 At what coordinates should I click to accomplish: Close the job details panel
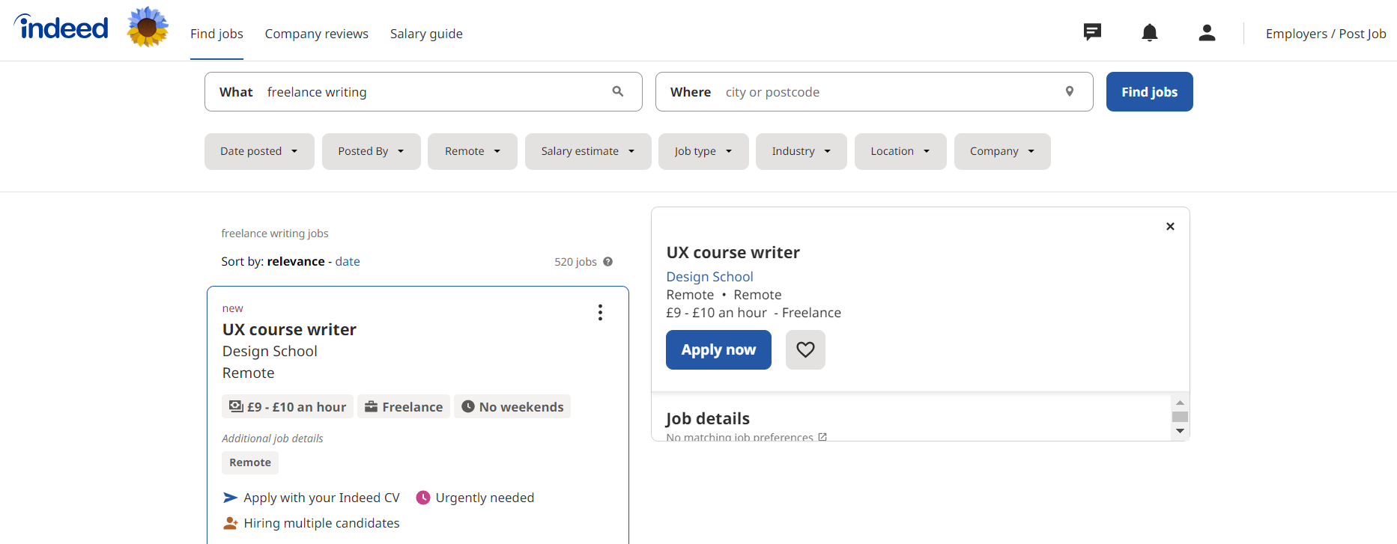(1170, 226)
